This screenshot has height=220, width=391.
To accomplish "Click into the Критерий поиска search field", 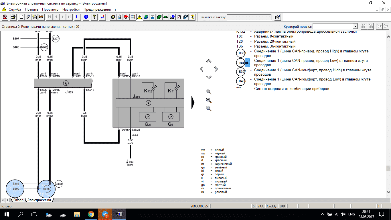I will point(333,26).
